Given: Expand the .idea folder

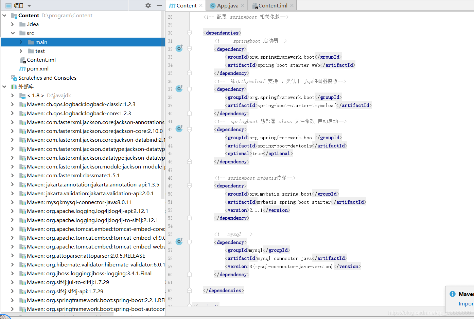Looking at the screenshot, I should click(13, 24).
